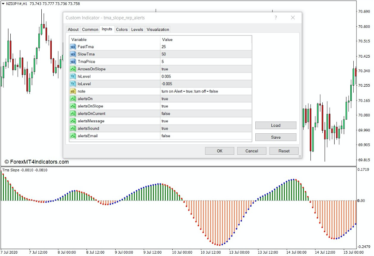Select the indicator icon next to ArrowsOnSlope
Viewport: 374px width, 256px height.
coord(73,69)
